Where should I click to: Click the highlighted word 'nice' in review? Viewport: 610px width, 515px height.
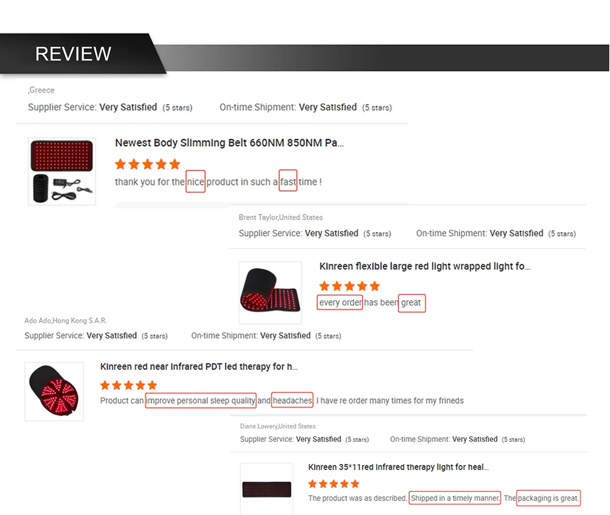(x=195, y=181)
